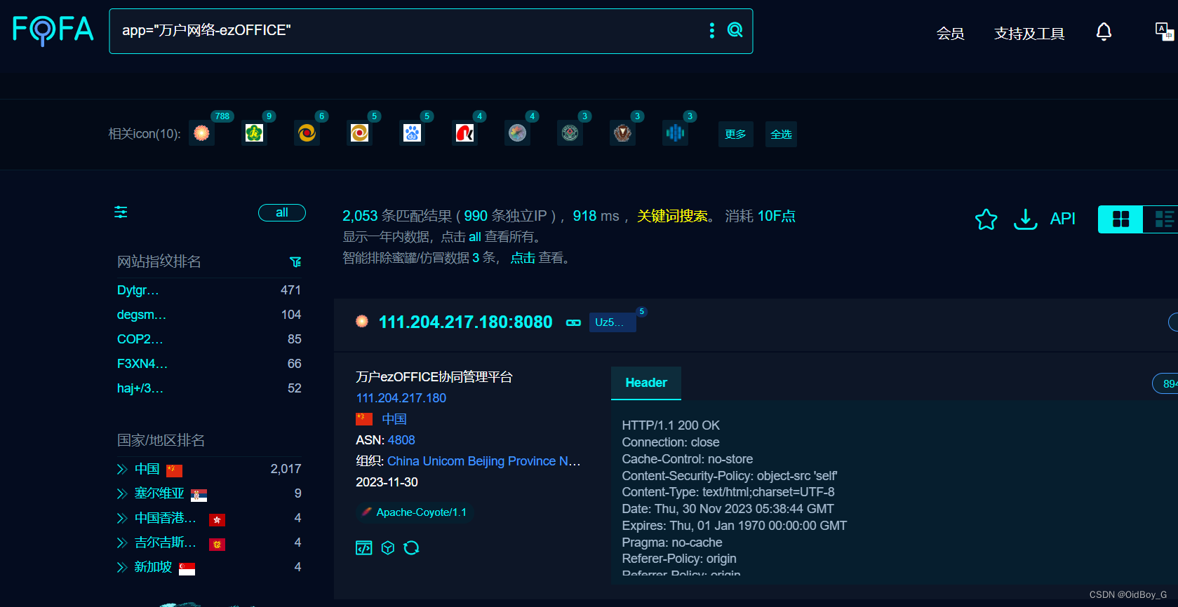
Task: Select the Header tab
Action: point(646,383)
